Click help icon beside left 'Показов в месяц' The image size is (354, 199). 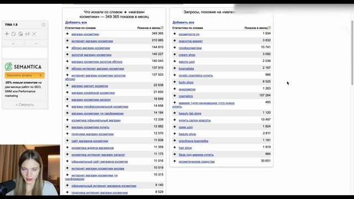[162, 28]
